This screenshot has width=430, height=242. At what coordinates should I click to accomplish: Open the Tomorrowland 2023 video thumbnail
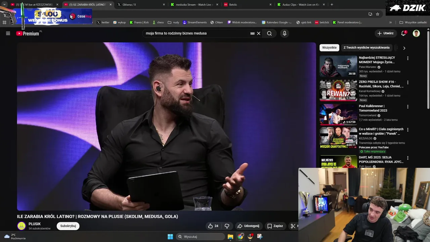[x=338, y=115]
